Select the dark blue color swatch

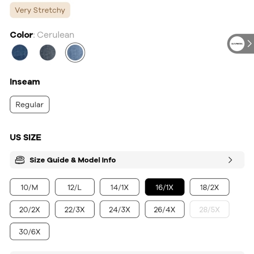[x=20, y=53]
